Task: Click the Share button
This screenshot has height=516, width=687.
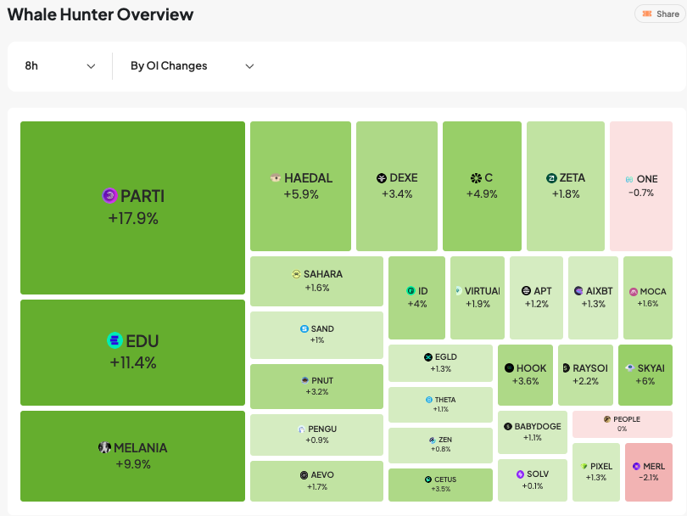Action: pos(661,14)
